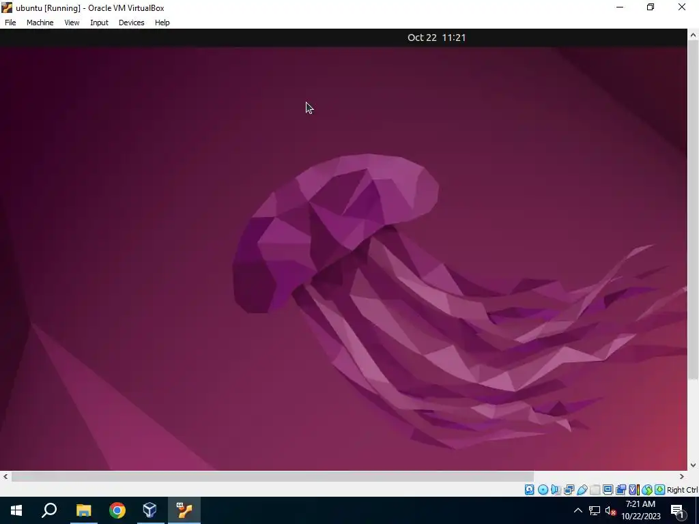The width and height of the screenshot is (699, 524).
Task: Click the Right Ctrl host key label
Action: pos(683,490)
